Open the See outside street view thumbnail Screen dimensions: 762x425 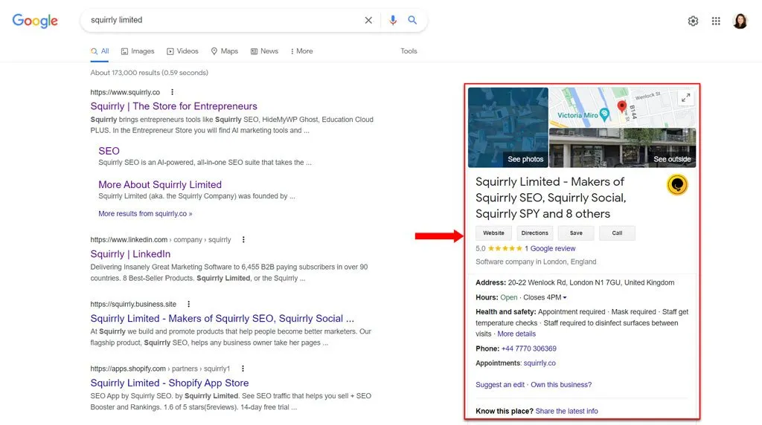pyautogui.click(x=623, y=148)
